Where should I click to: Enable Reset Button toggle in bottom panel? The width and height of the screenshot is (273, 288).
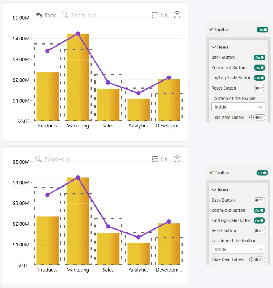(259, 230)
